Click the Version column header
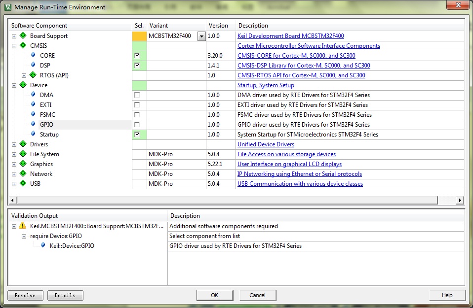Viewport: 473px width, 308px height. [x=221, y=26]
